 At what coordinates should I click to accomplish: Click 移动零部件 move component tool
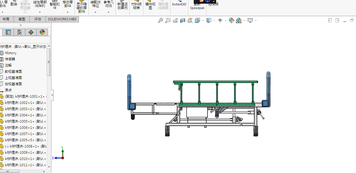coord(68,4)
